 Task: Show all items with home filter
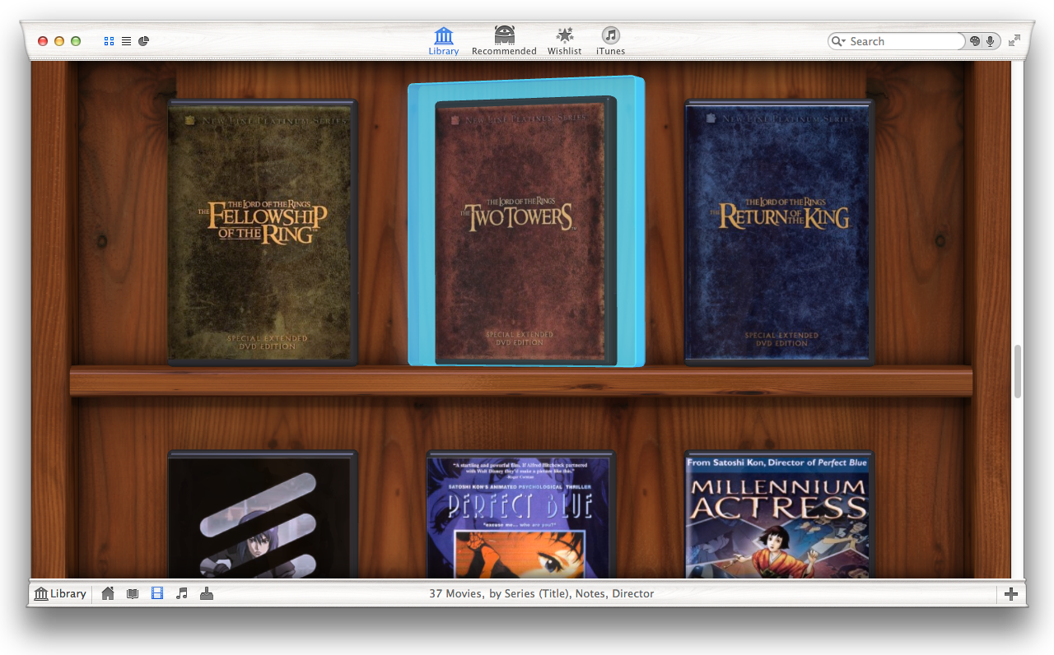tap(108, 593)
